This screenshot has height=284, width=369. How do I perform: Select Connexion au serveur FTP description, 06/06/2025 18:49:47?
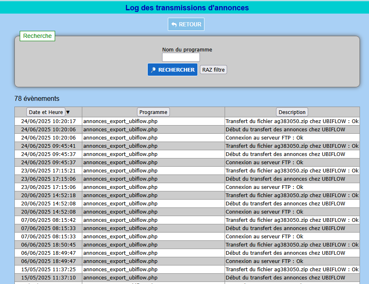click(x=292, y=261)
